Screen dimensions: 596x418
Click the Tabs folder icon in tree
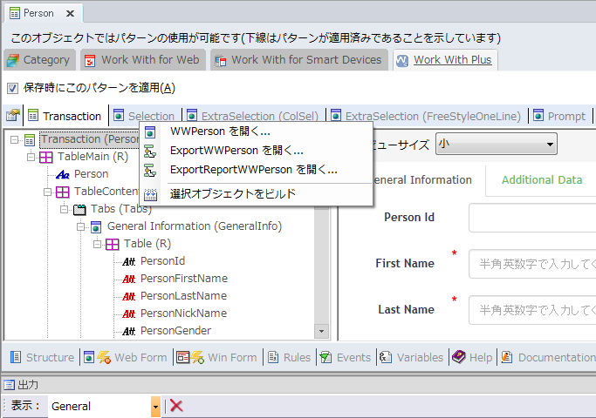(x=79, y=208)
